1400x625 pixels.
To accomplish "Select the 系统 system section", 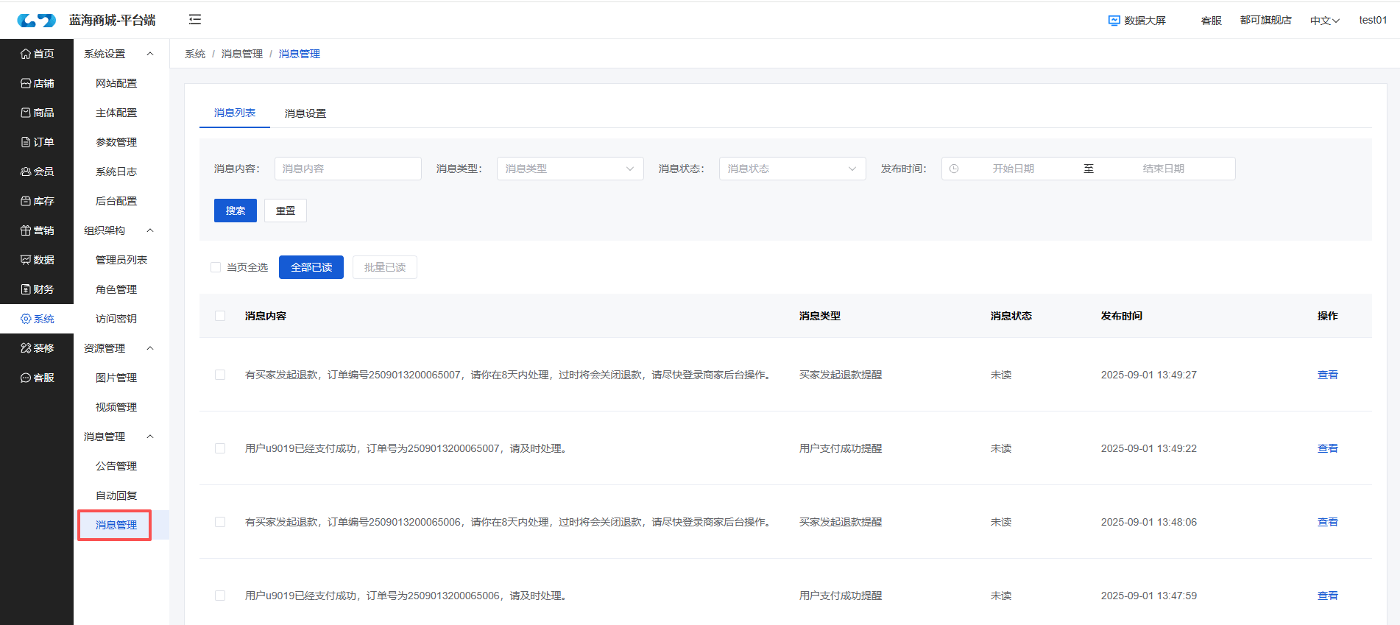I will (x=37, y=319).
